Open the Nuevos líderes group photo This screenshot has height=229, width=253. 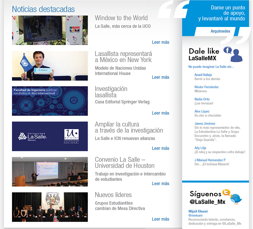point(50,206)
